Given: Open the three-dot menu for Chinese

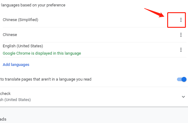Looking at the screenshot, I should coord(181,35).
